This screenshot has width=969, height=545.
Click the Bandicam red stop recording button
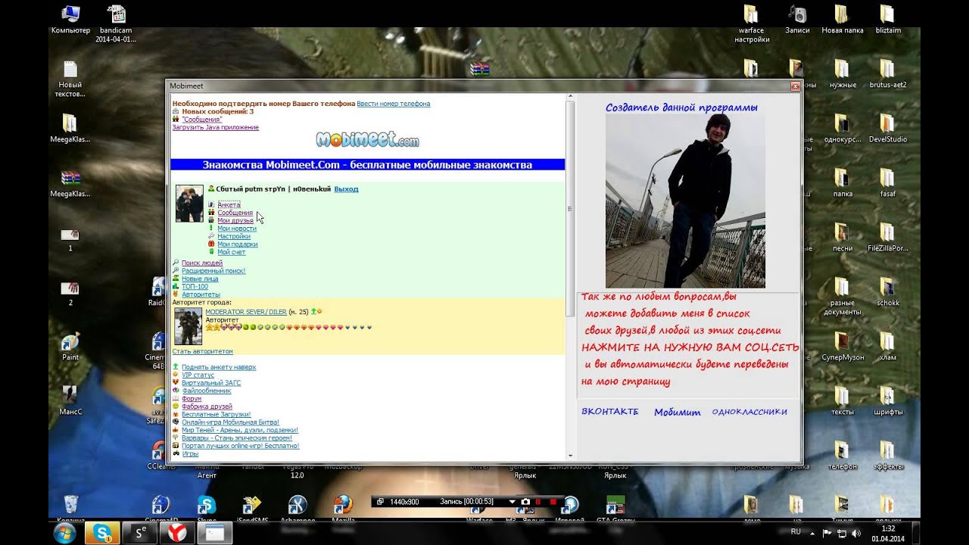[x=553, y=502]
